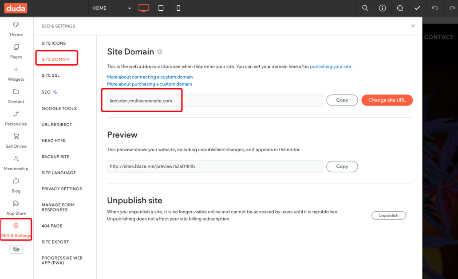Open the publishing your site link

click(331, 66)
